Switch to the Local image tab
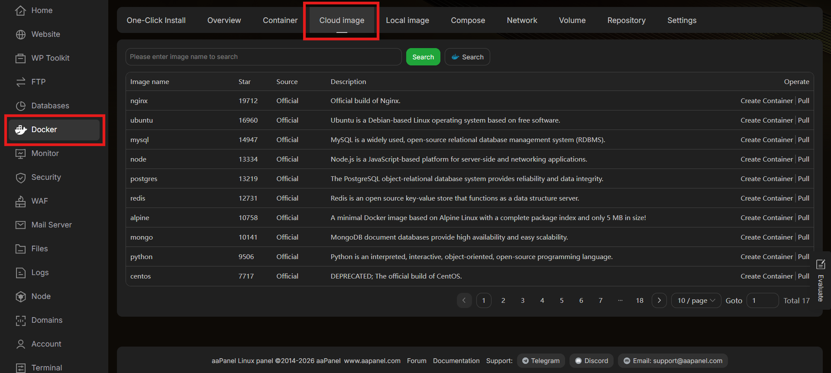 407,20
